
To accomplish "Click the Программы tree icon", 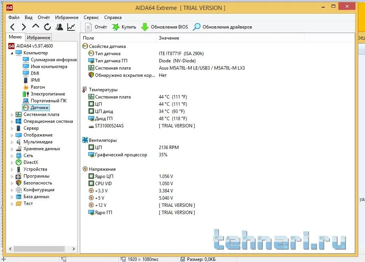I will (19, 176).
